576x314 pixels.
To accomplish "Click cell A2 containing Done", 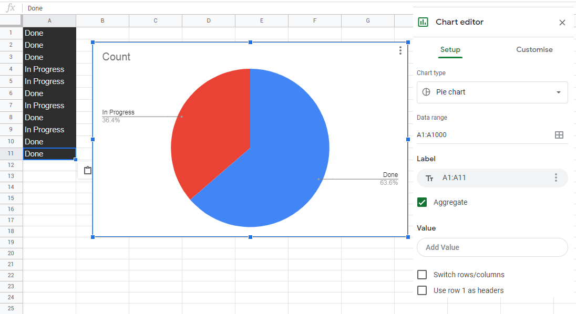I will (x=49, y=45).
